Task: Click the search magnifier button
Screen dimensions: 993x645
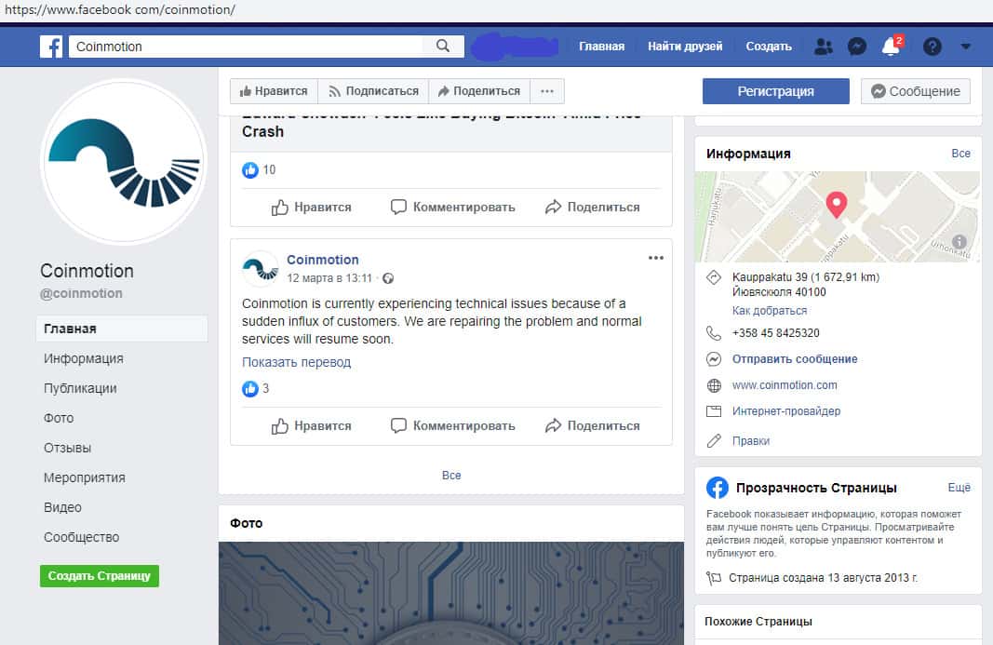Action: 443,47
